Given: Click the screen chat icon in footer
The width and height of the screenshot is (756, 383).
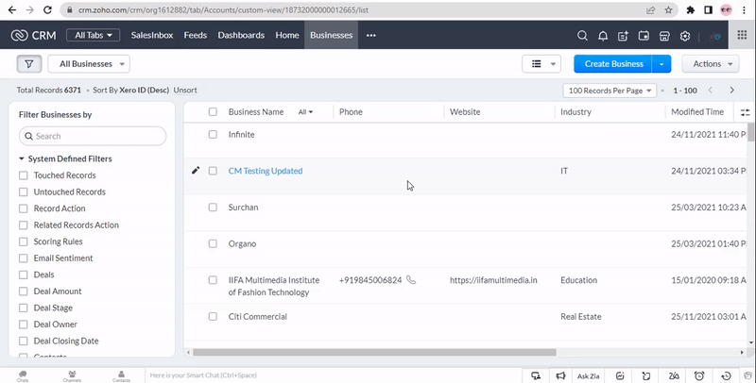Looking at the screenshot, I should 536,375.
